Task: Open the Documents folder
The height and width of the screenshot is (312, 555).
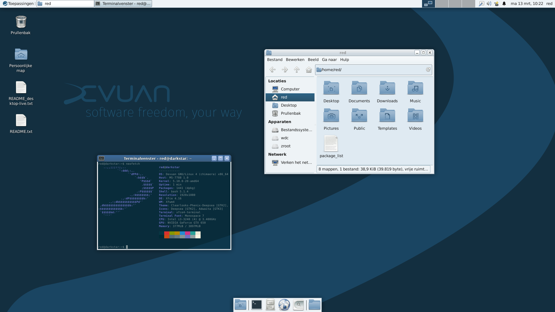Action: [359, 92]
